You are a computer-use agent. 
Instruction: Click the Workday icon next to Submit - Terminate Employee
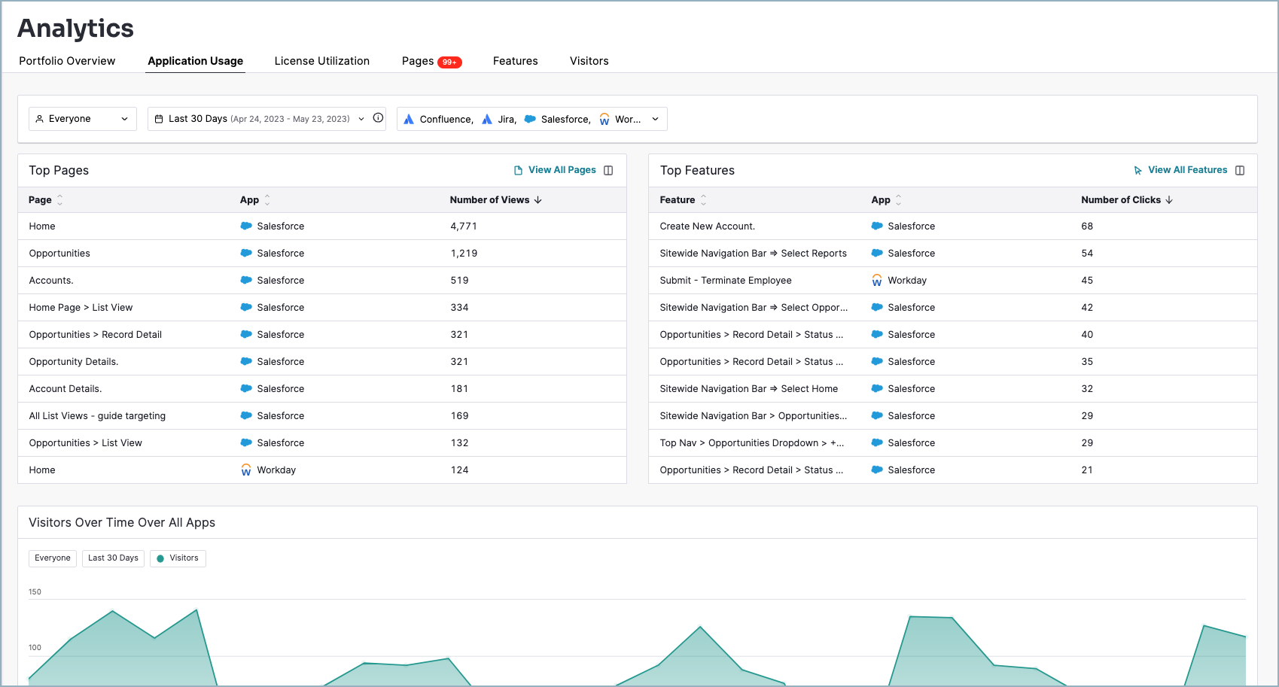point(877,280)
